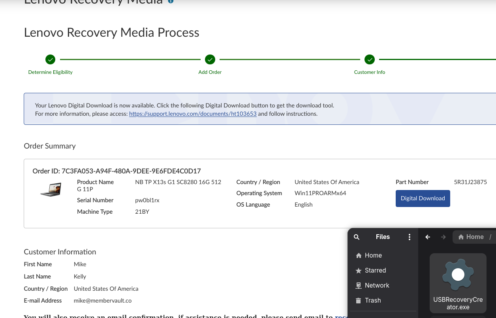The height and width of the screenshot is (318, 496).
Task: Click the mike@membervault.co email address
Action: [103, 301]
